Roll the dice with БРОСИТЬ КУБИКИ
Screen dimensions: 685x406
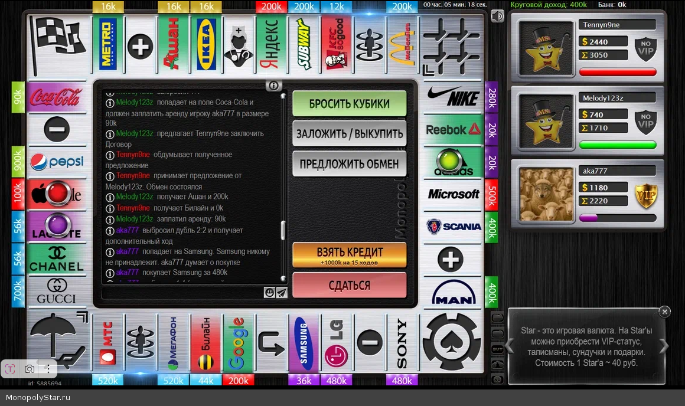(350, 103)
